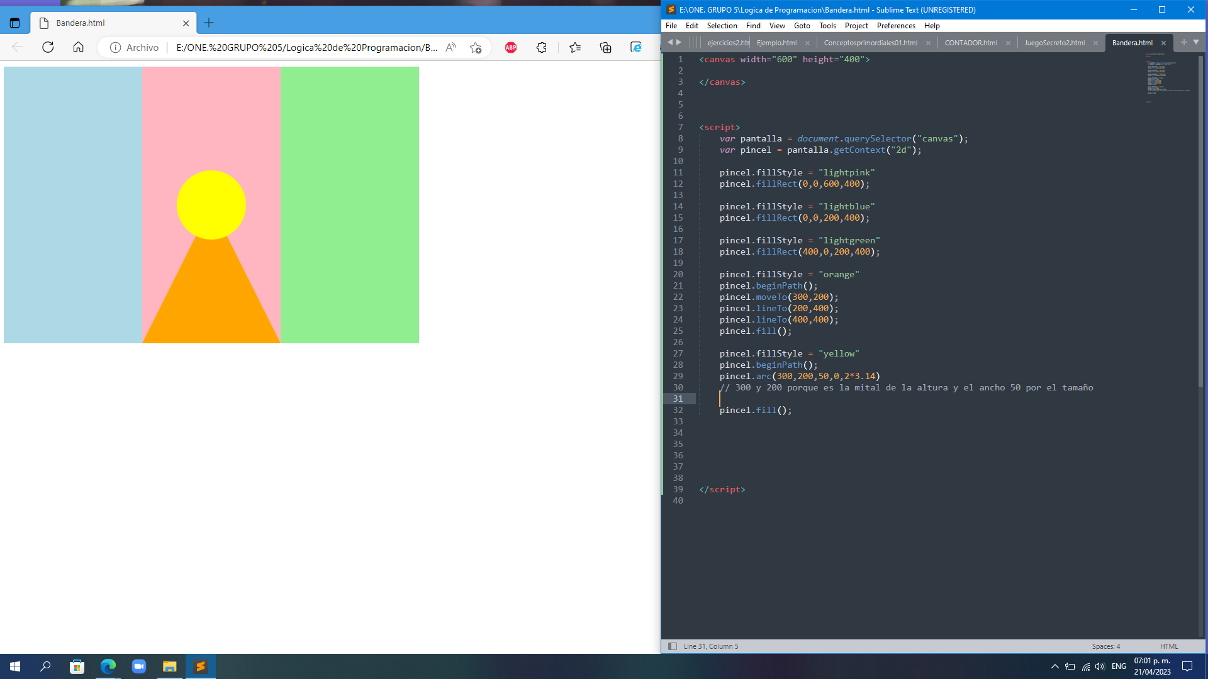
Task: Open Windows search from taskbar
Action: [45, 666]
